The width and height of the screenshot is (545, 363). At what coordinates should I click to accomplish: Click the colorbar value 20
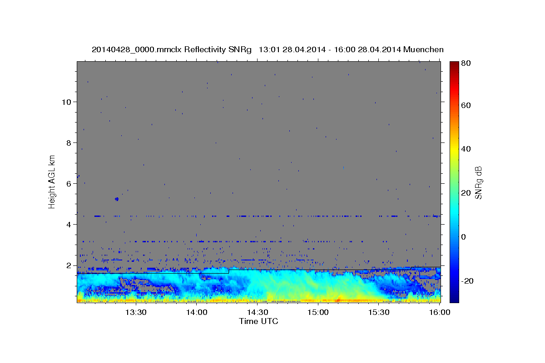(466, 193)
